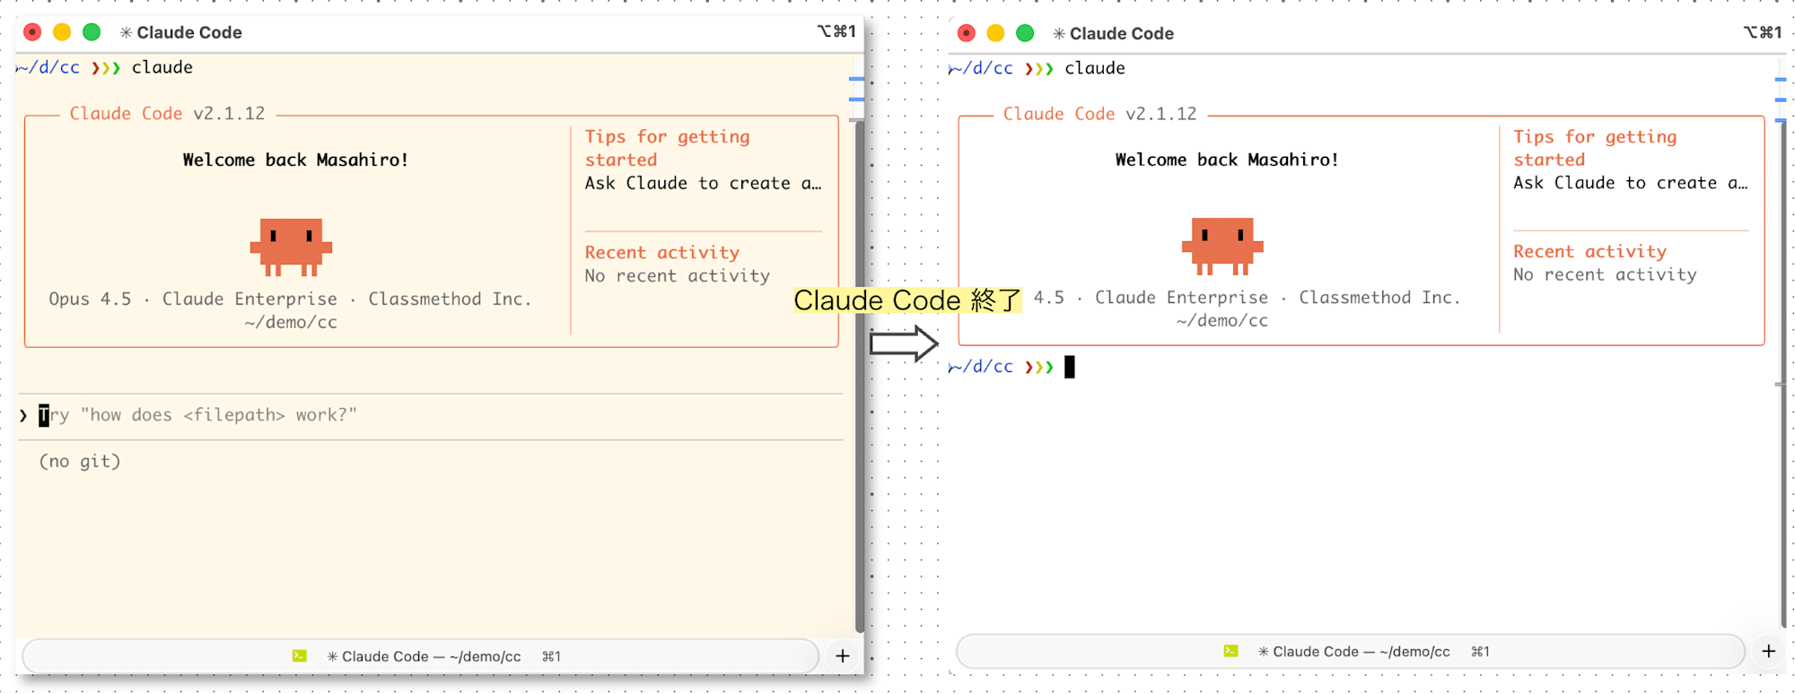Select the right window's 'Claude Code — ~/demo/cc' tab

click(1351, 652)
